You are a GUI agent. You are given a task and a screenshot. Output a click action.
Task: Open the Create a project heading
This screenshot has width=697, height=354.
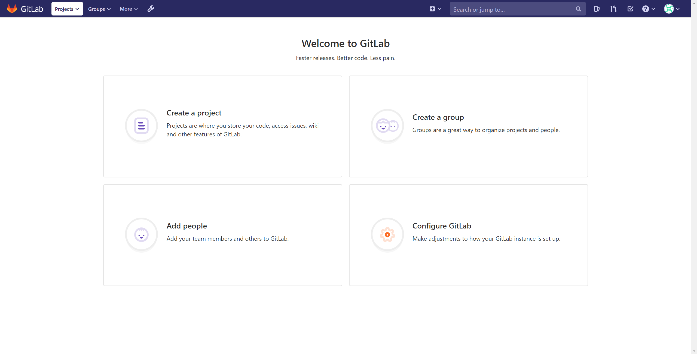click(x=194, y=113)
